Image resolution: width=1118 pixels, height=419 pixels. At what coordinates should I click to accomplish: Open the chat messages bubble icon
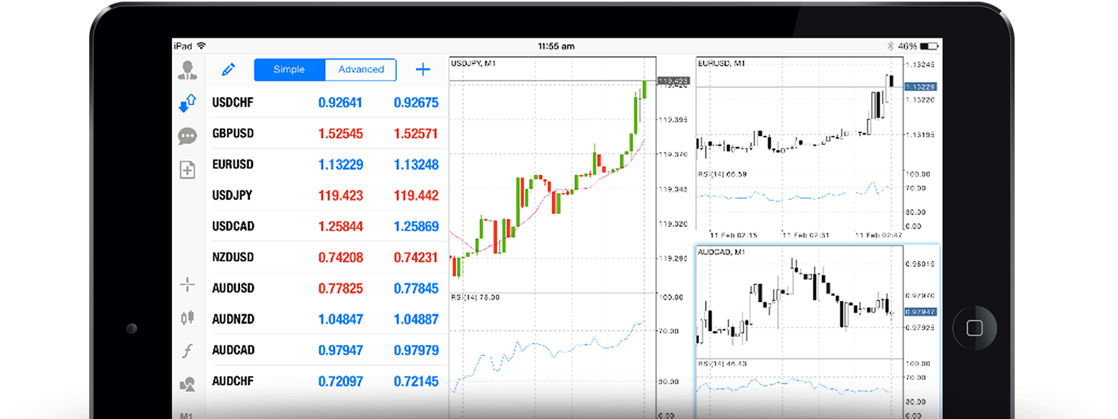tap(187, 136)
